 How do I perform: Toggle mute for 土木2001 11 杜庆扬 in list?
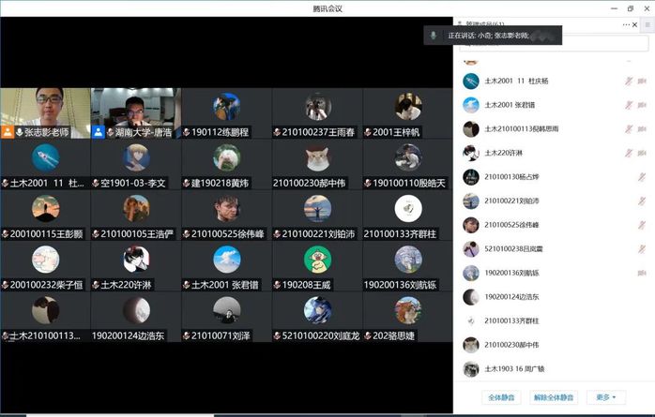pos(630,82)
